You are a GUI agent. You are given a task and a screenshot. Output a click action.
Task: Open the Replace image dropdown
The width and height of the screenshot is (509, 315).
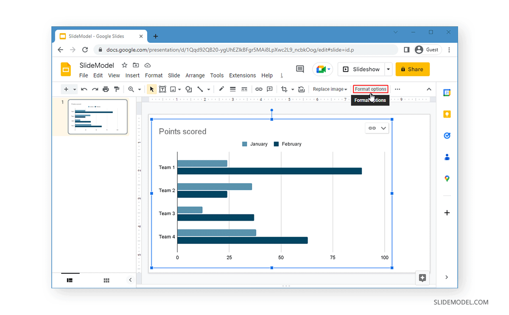(x=330, y=89)
